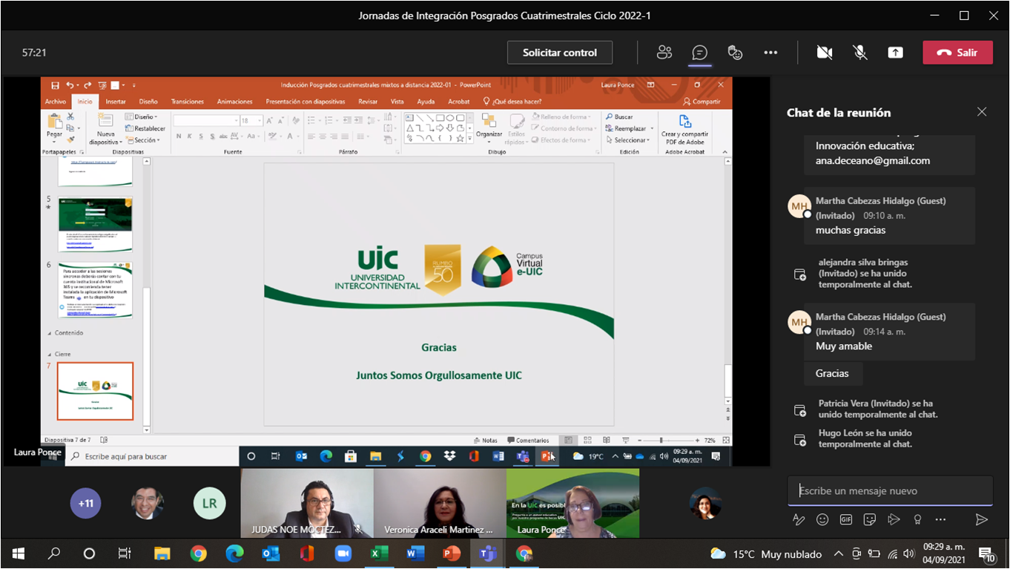This screenshot has width=1010, height=569.
Task: Open more messaging options ellipsis in chat compose
Action: click(941, 519)
